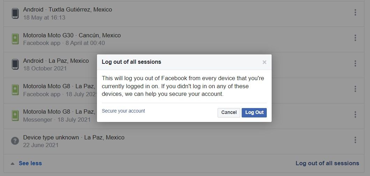Open options menu for Tuxtla Gutiérrez session
This screenshot has width=370, height=176.
tap(355, 13)
